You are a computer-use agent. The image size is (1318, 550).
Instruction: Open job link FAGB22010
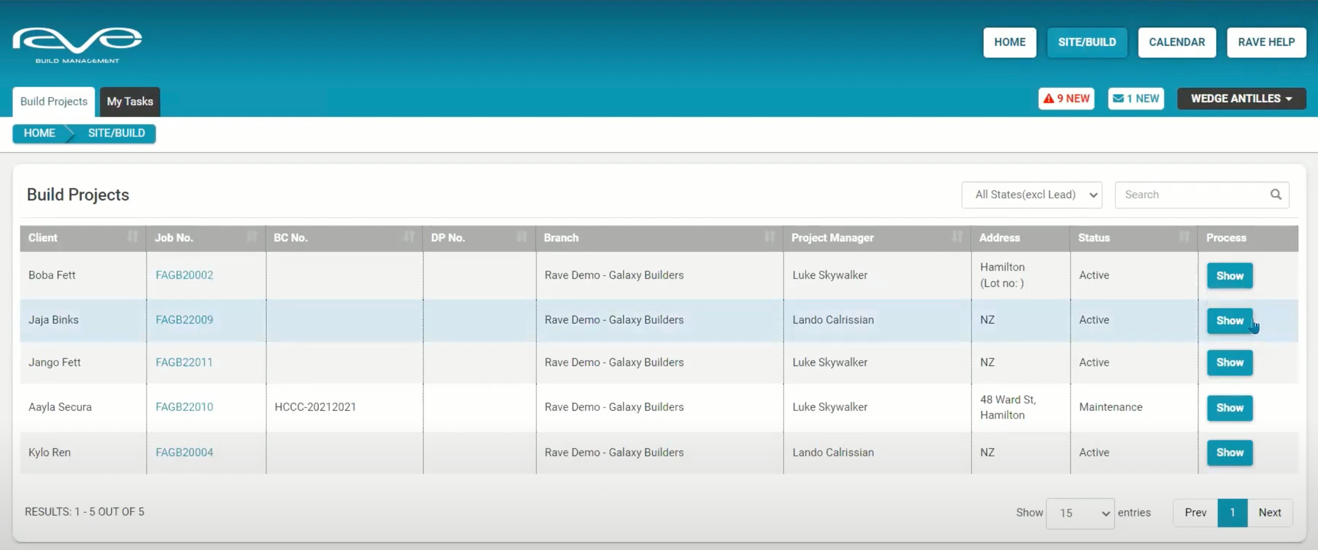(x=184, y=407)
